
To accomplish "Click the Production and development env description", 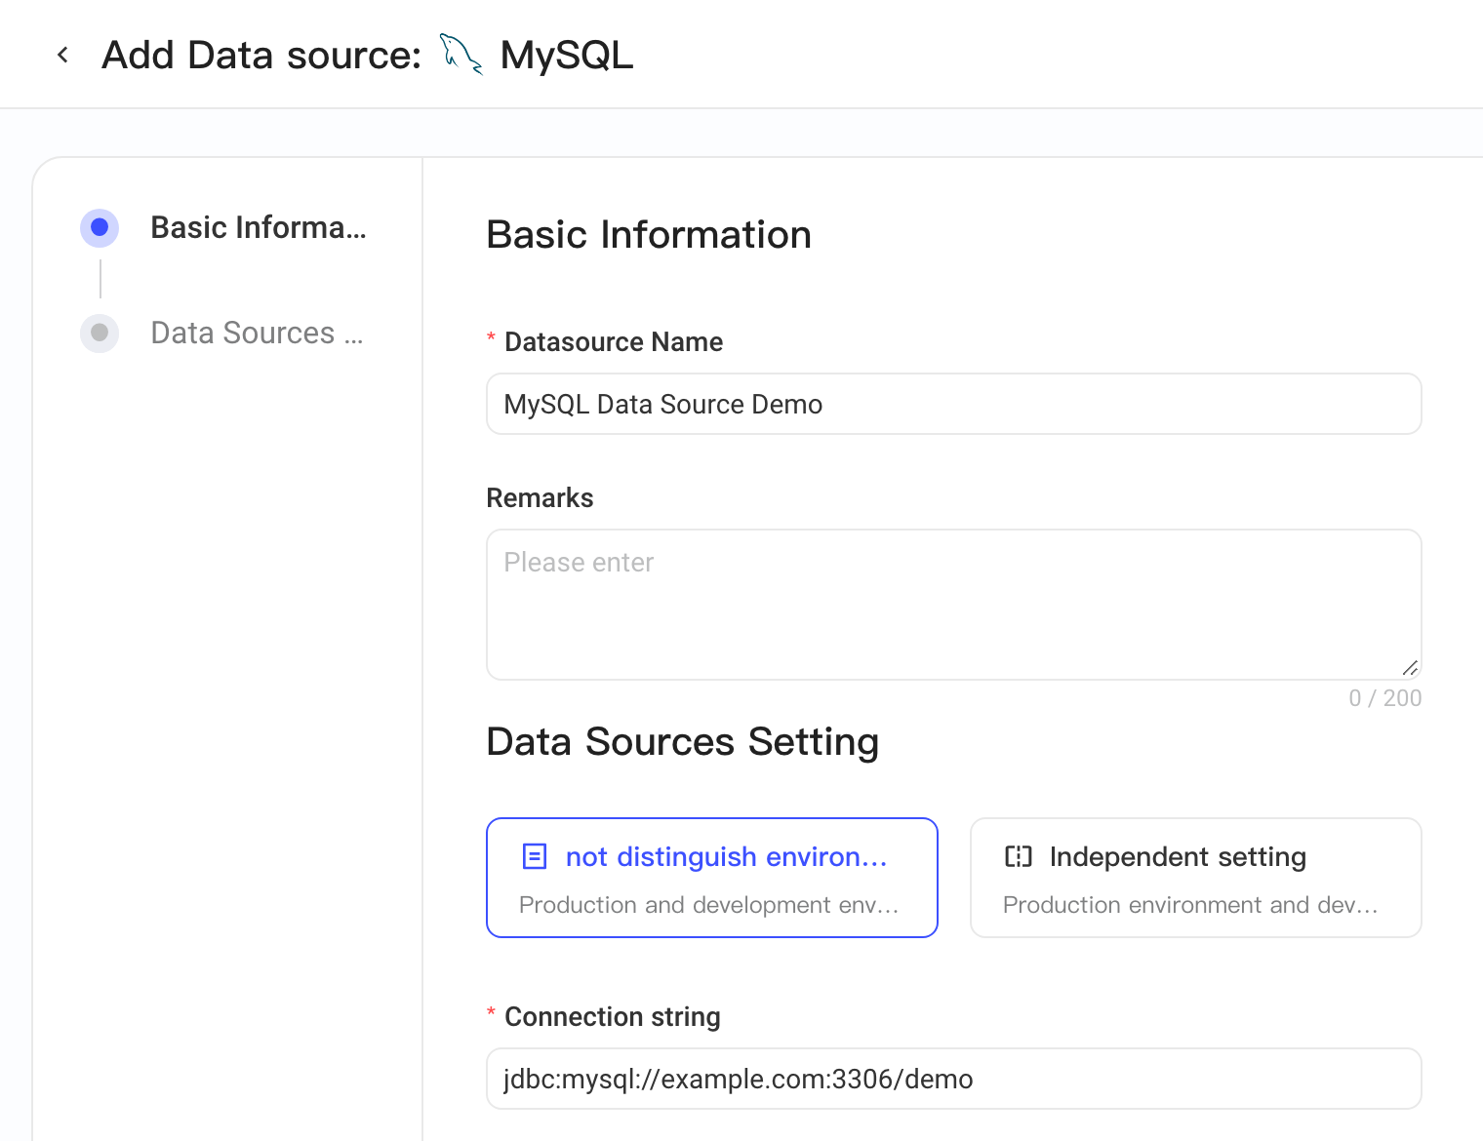I will click(709, 905).
